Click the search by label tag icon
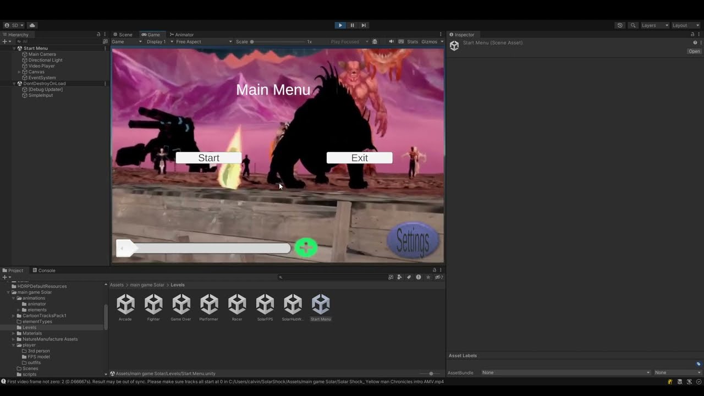 click(409, 277)
